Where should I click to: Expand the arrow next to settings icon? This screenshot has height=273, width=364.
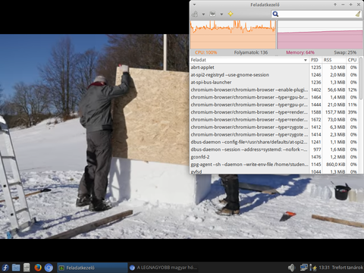(x=221, y=14)
